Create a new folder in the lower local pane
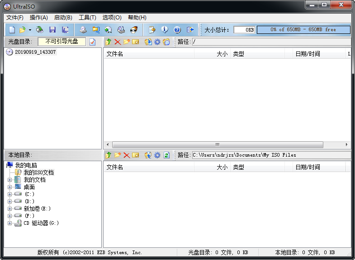 118,155
